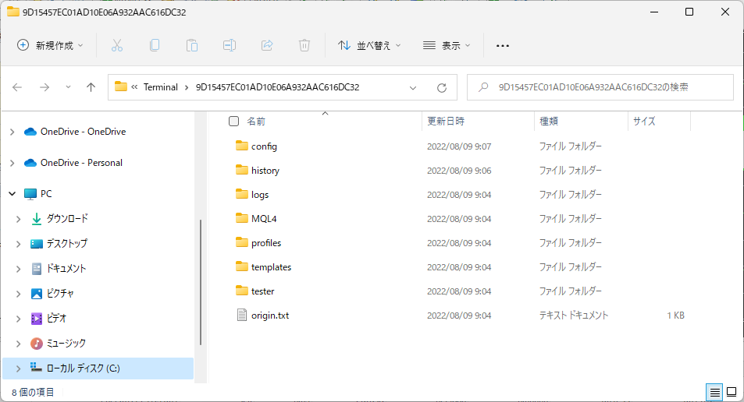This screenshot has width=744, height=402.
Task: Click the Rename icon in toolbar
Action: coord(230,45)
